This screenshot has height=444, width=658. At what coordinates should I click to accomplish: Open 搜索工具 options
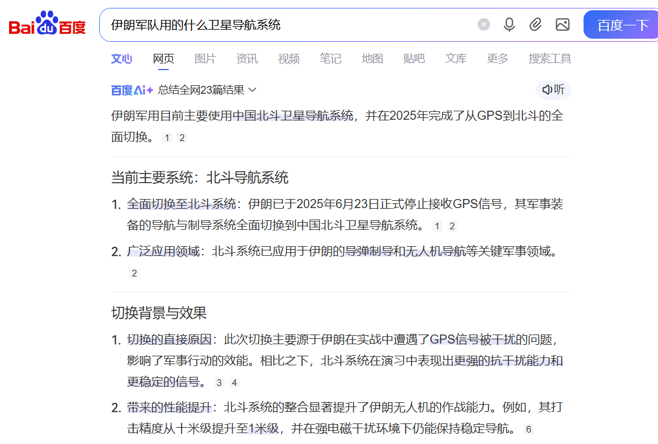550,58
